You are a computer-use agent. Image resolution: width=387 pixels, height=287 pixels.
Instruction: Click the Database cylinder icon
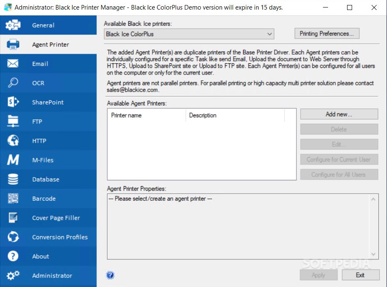[13, 179]
